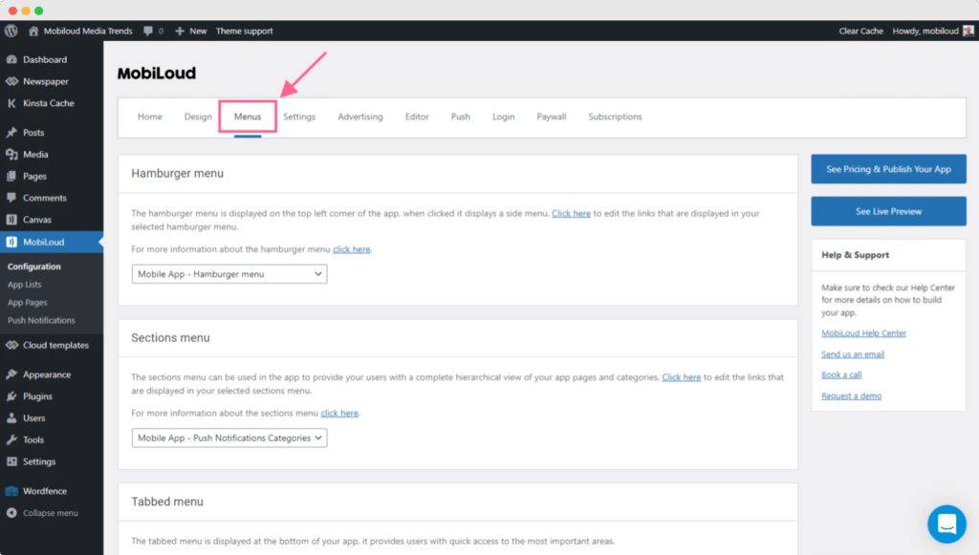Open App Lists submenu item
This screenshot has width=979, height=555.
(24, 285)
